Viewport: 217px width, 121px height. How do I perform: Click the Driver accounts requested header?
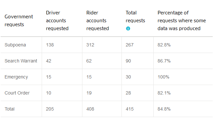click(x=57, y=21)
